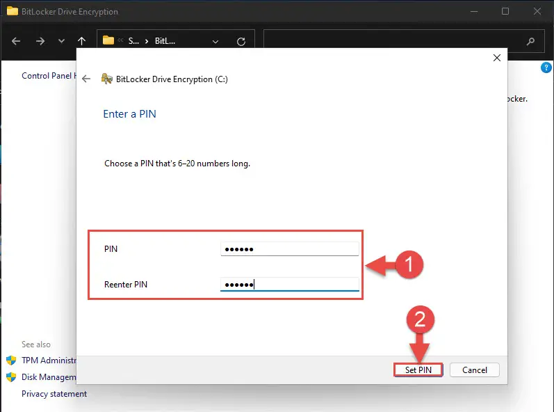Open the Control Panel Home link

(49, 76)
